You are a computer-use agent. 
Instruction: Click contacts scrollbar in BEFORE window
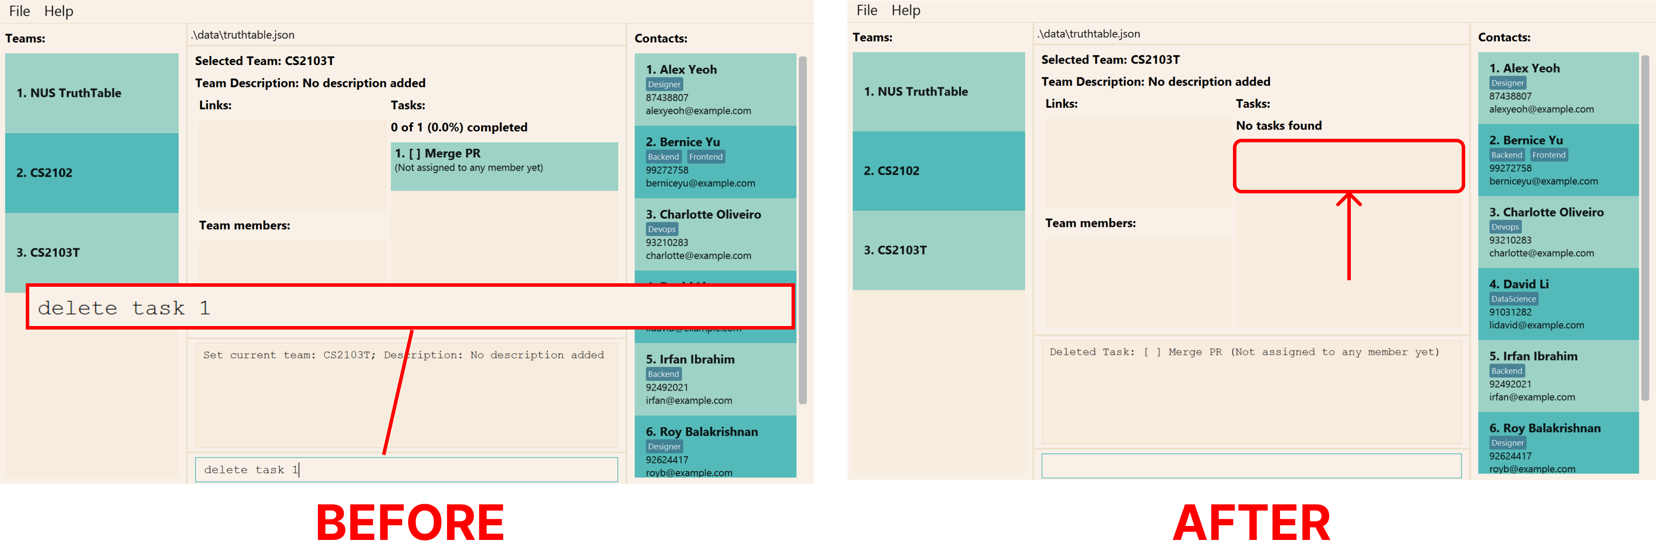point(802,230)
